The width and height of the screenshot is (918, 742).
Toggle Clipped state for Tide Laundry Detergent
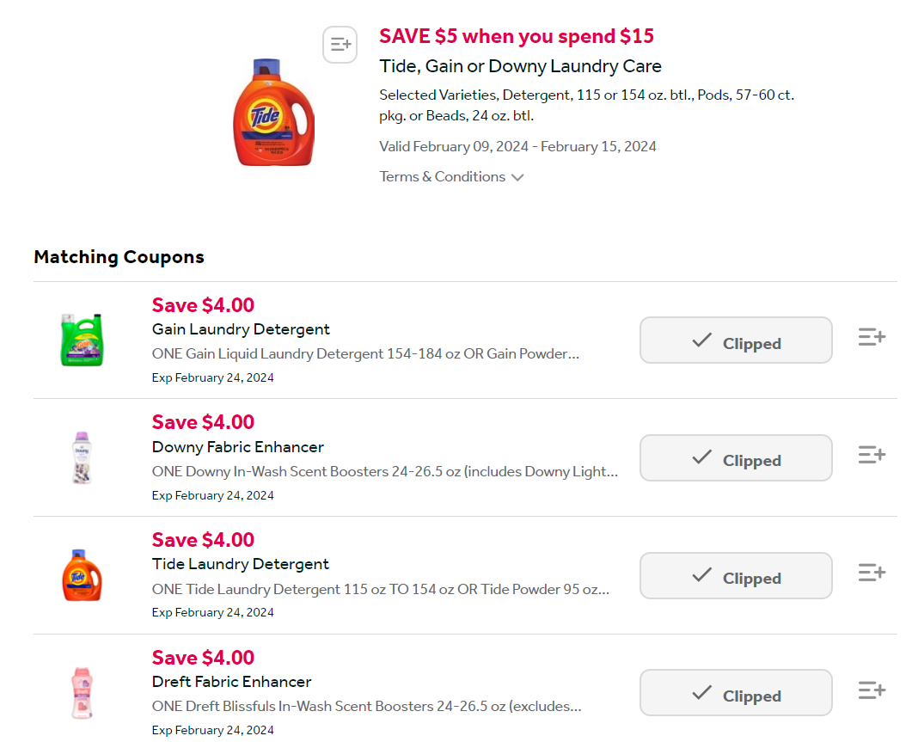[x=736, y=575]
